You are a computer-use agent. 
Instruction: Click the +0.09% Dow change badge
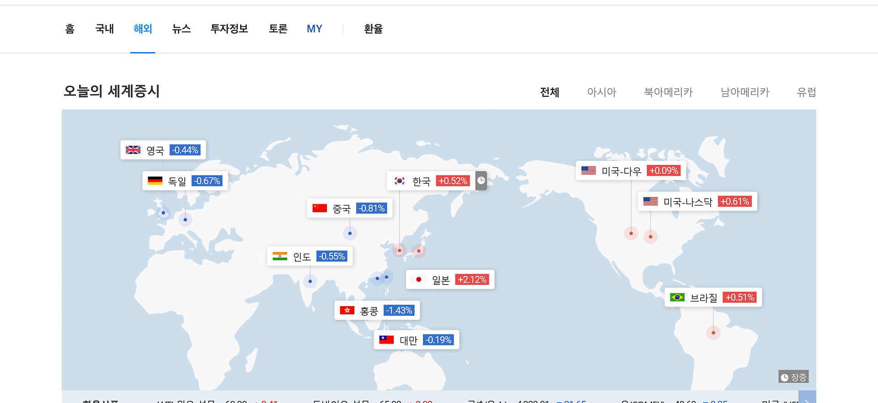[x=664, y=171]
